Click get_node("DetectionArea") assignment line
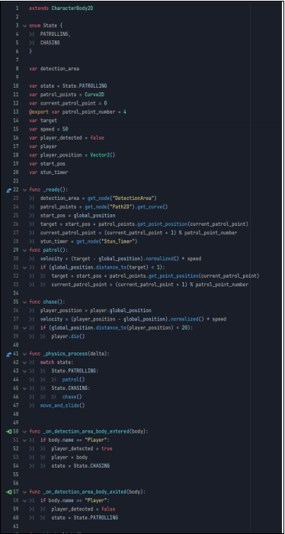Viewport: 285px width, 534px height. [x=98, y=198]
